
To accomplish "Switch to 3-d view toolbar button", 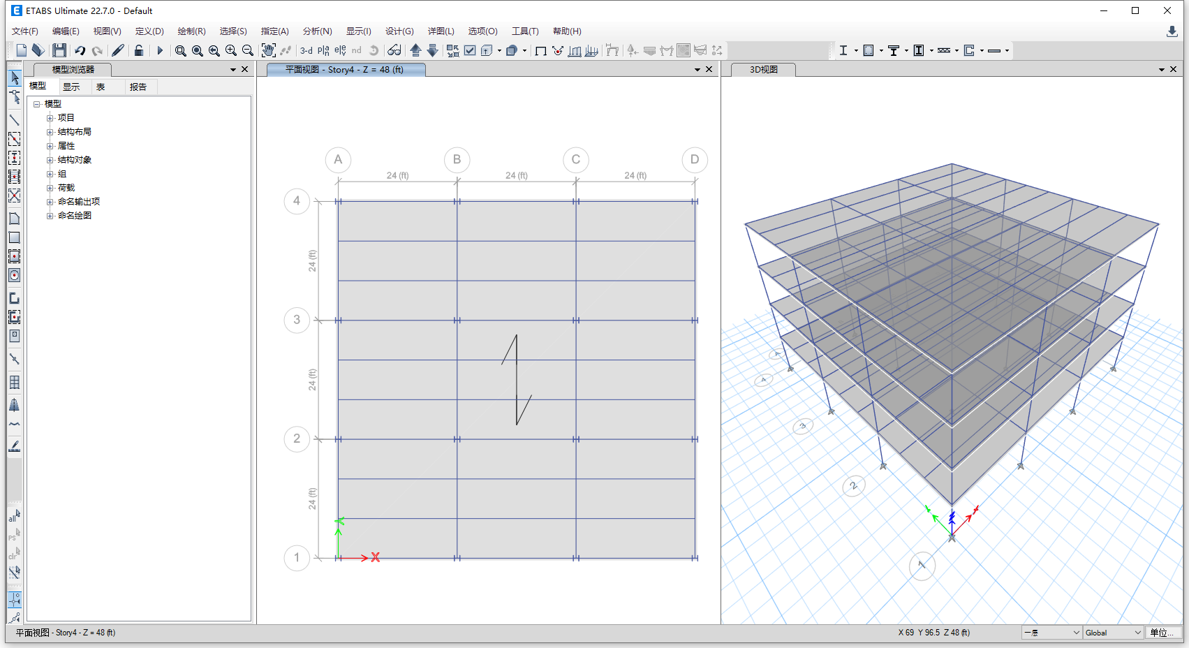I will [307, 50].
